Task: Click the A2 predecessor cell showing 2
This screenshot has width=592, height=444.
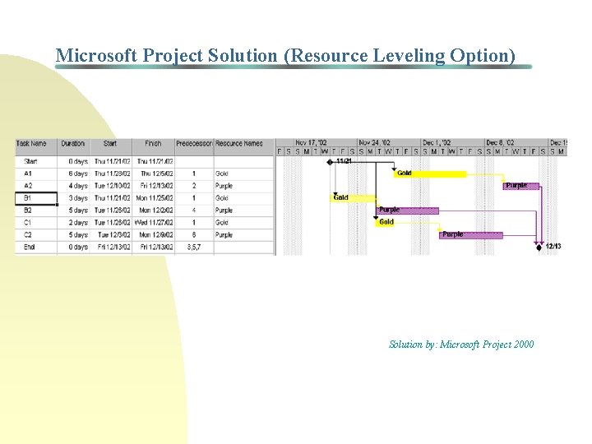Action: tap(194, 186)
